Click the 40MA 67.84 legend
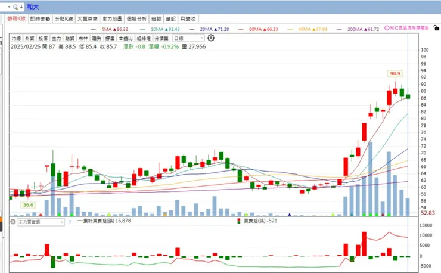This screenshot has width=441, height=273. click(308, 29)
